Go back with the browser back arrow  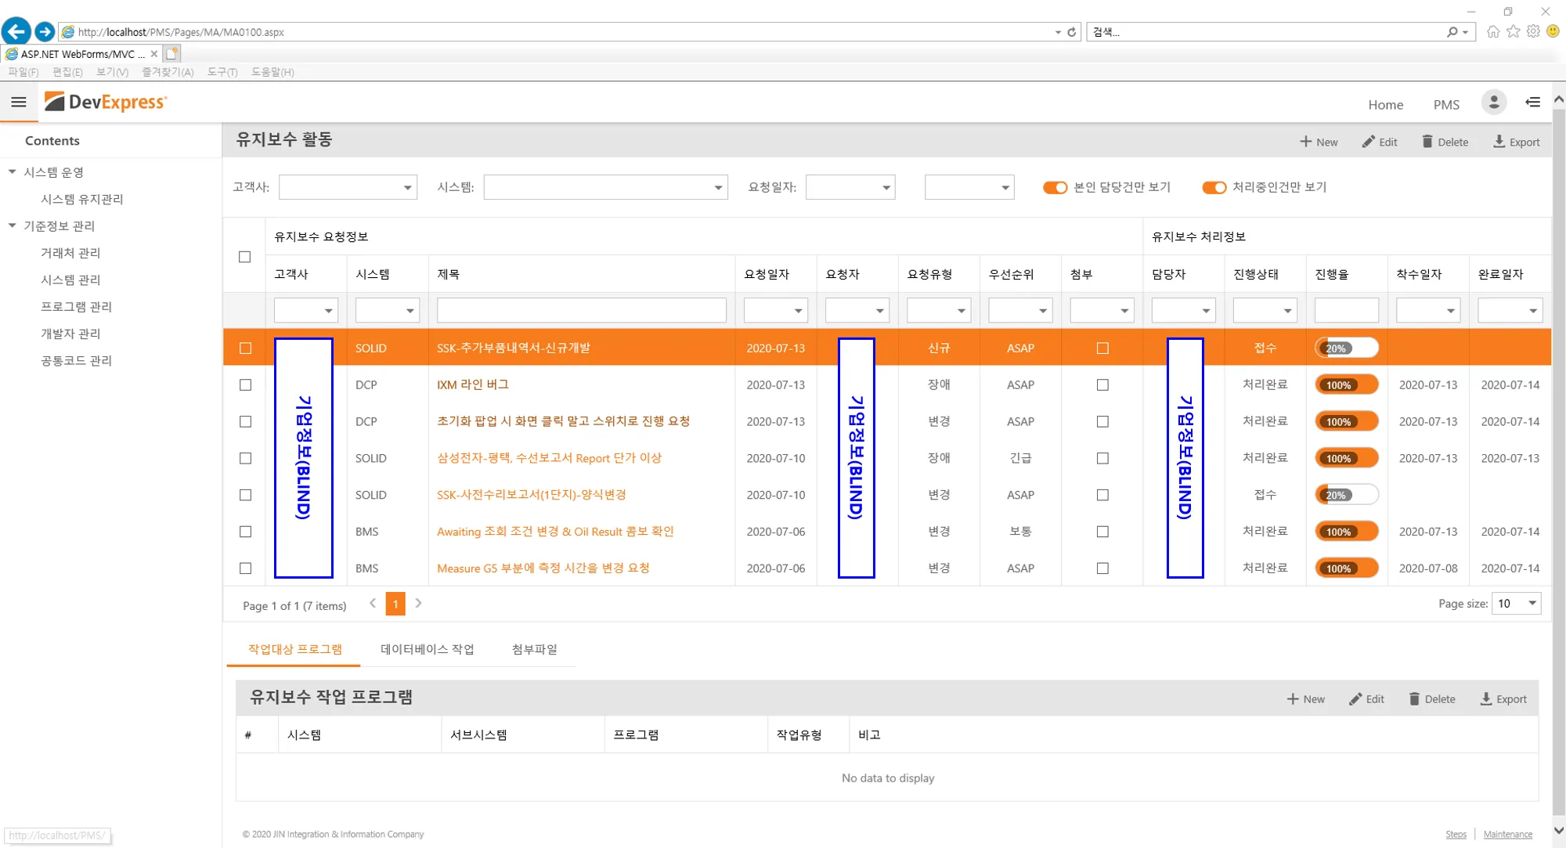16,31
